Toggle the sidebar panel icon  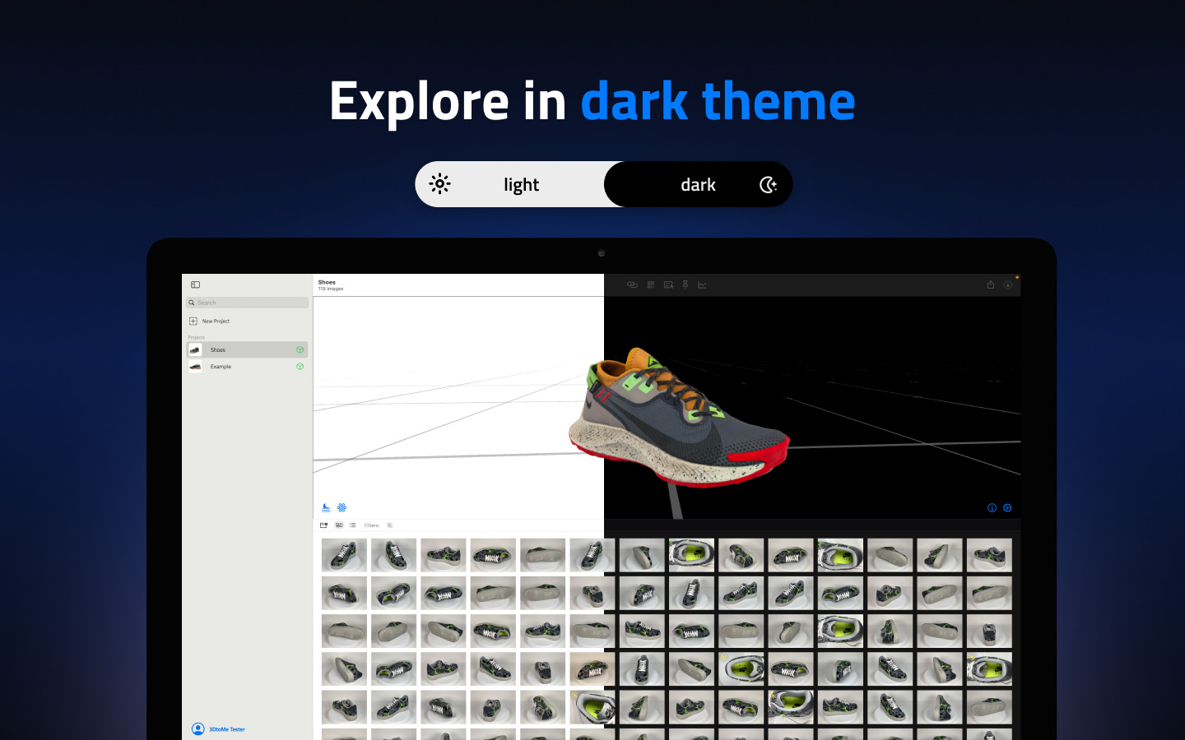[x=195, y=284]
